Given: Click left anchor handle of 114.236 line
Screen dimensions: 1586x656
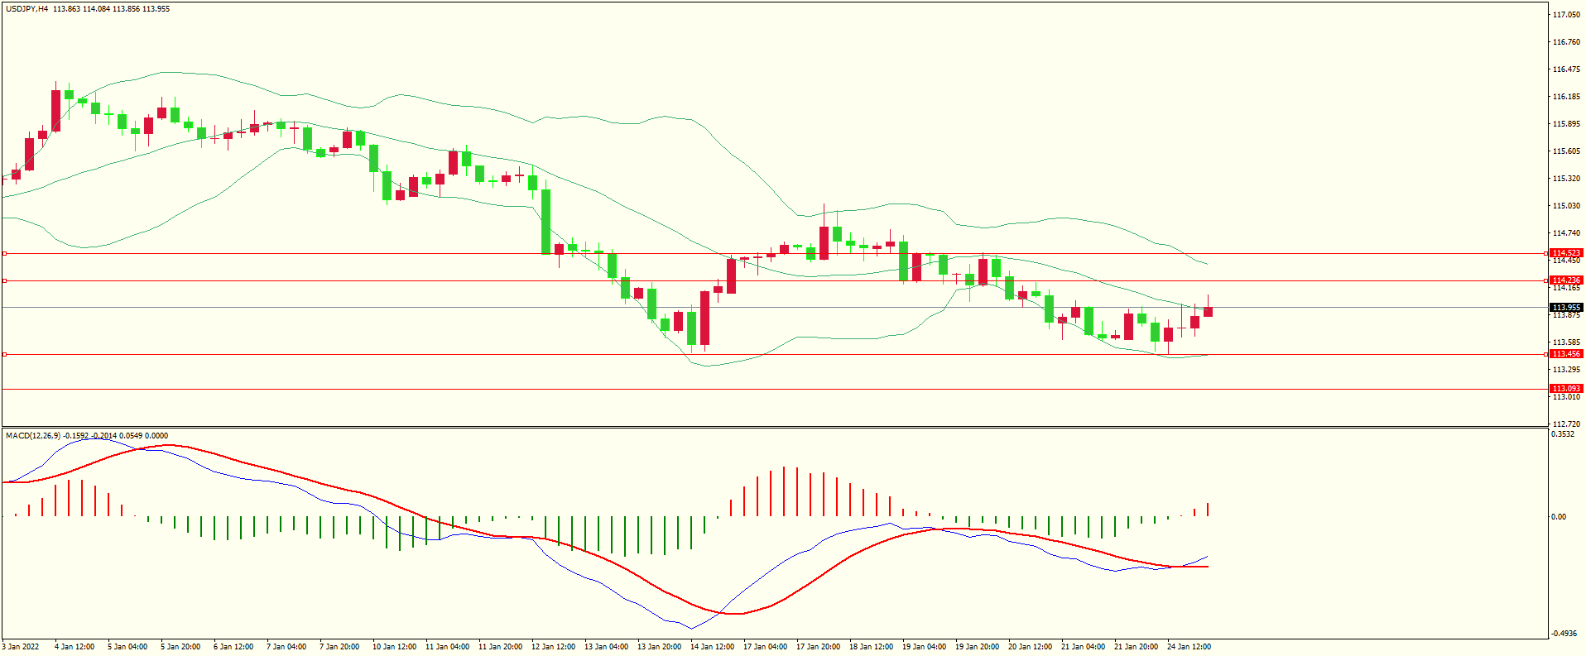Looking at the screenshot, I should pyautogui.click(x=4, y=281).
